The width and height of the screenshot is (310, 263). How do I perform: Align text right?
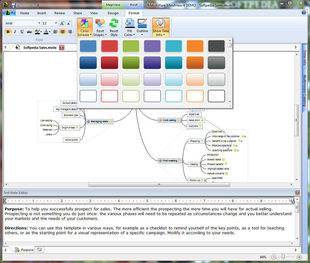tap(69, 32)
